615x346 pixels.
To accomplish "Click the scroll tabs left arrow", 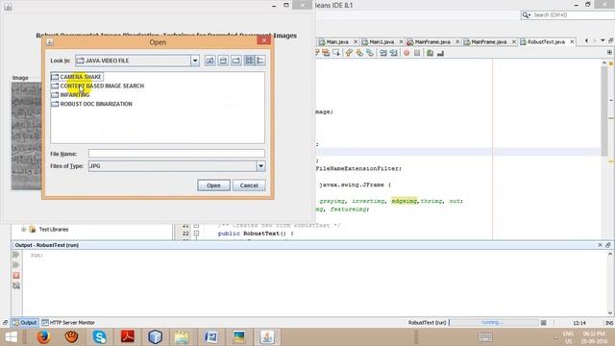I will [x=586, y=40].
